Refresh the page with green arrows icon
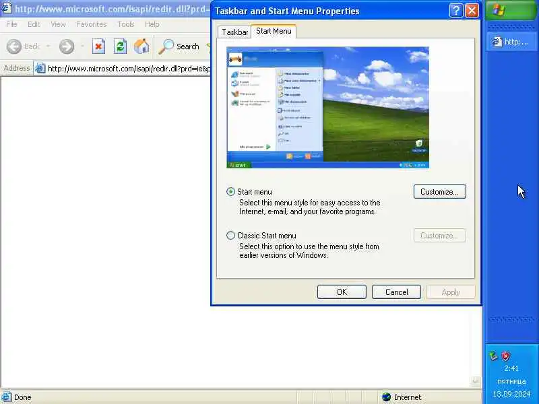Image resolution: width=539 pixels, height=404 pixels. tap(120, 46)
